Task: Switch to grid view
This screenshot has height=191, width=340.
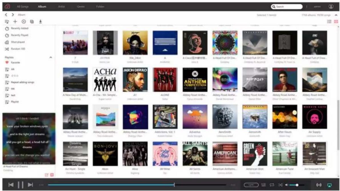Action: click(336, 21)
